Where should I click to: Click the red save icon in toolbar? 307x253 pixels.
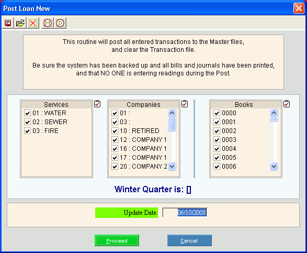pos(8,23)
